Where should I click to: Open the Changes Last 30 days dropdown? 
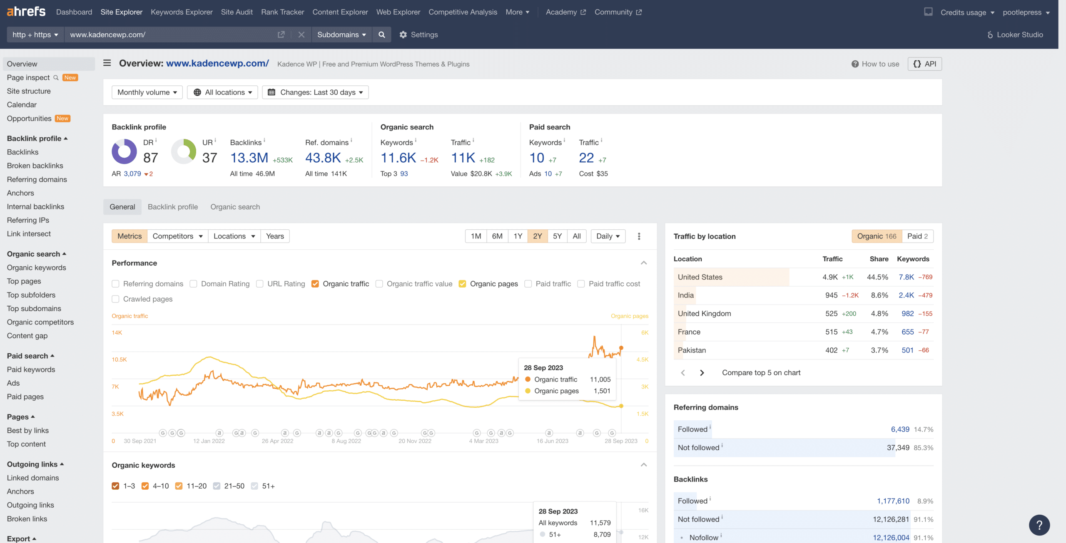click(x=315, y=92)
